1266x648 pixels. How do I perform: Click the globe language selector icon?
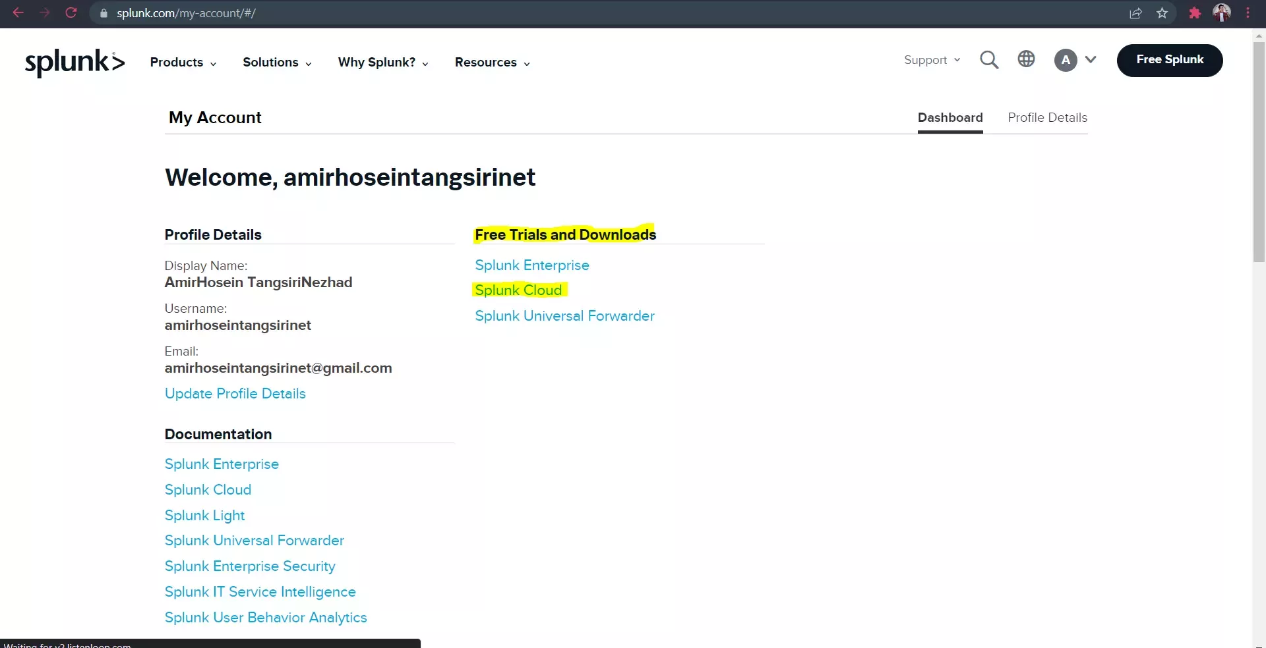[x=1026, y=59]
